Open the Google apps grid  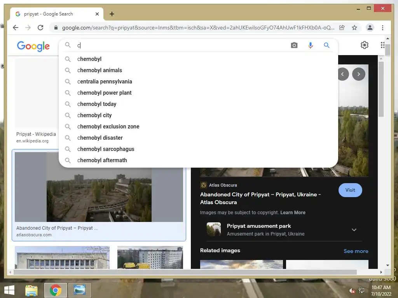(382, 45)
